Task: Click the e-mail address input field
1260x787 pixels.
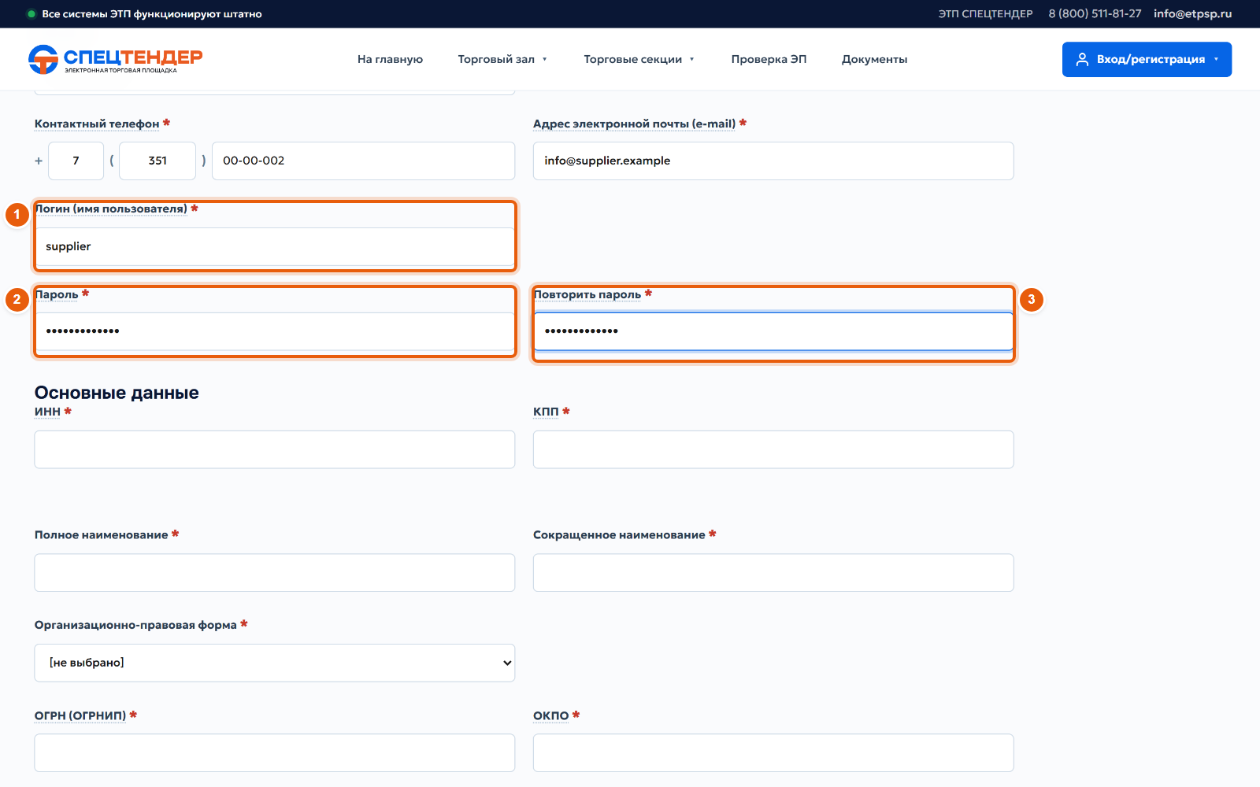Action: pyautogui.click(x=773, y=161)
